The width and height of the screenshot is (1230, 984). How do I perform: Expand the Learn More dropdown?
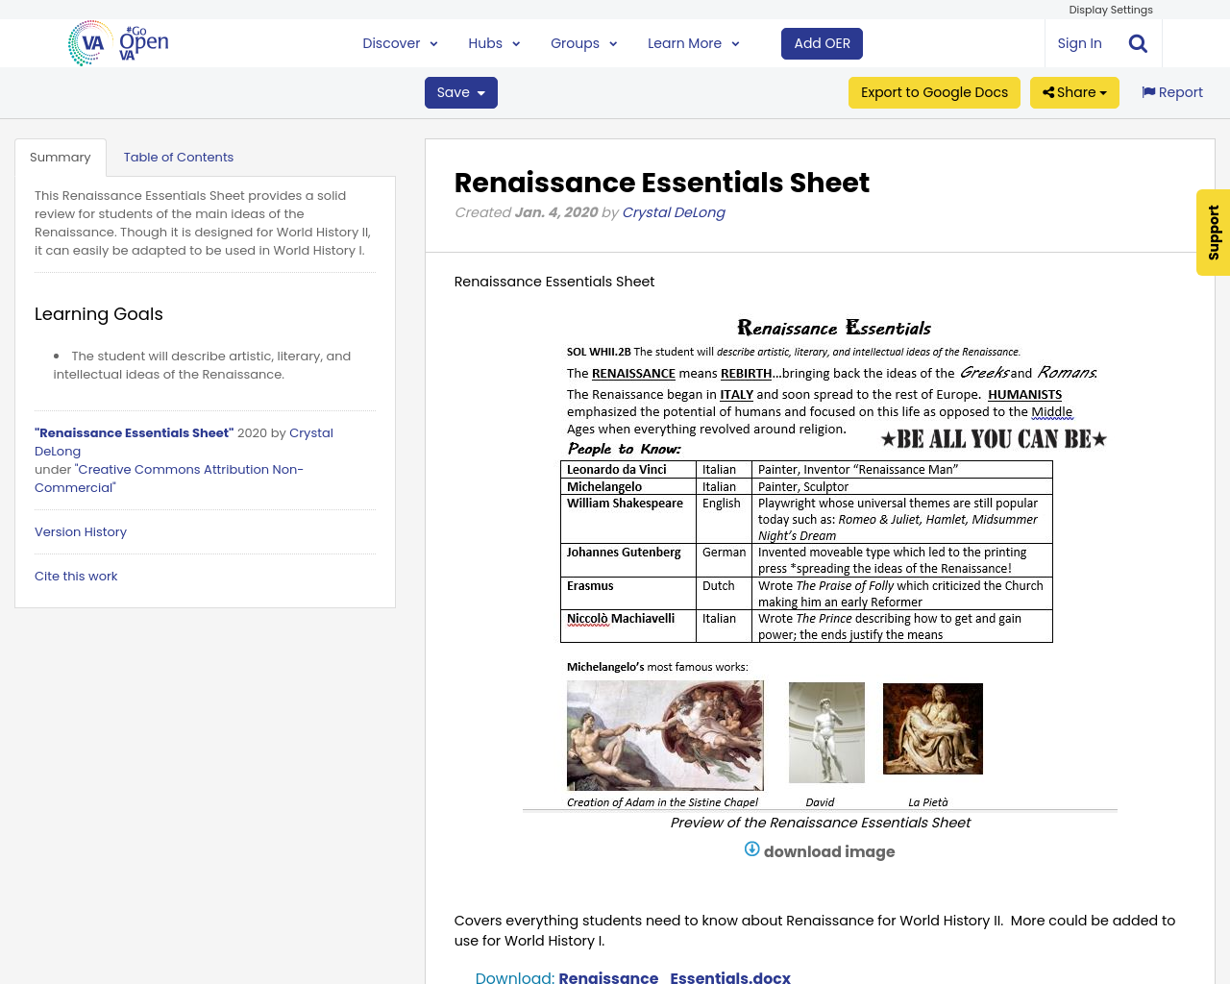click(x=735, y=43)
